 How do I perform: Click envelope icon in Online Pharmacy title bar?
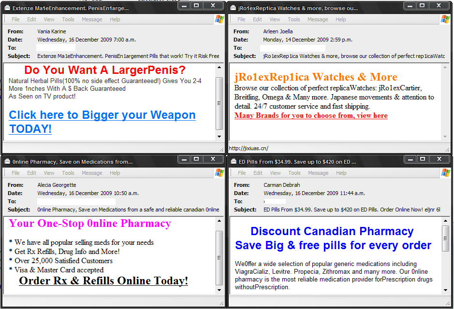click(x=7, y=162)
